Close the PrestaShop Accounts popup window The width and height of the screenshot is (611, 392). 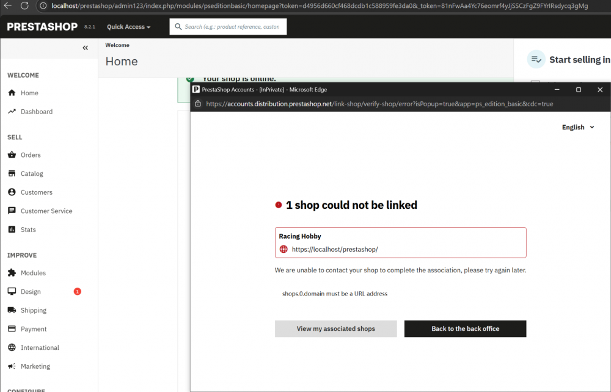[x=600, y=90]
